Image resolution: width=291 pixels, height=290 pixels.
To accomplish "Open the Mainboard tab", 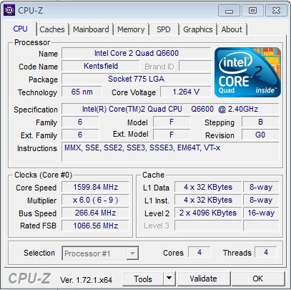I will [91, 29].
